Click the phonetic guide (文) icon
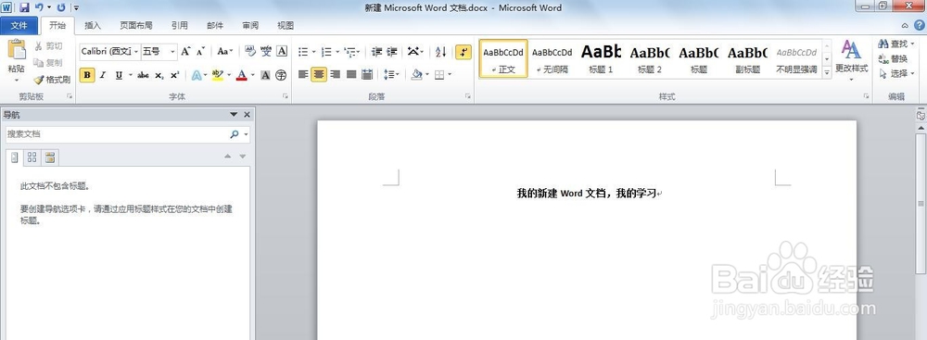The image size is (927, 340). click(x=266, y=52)
